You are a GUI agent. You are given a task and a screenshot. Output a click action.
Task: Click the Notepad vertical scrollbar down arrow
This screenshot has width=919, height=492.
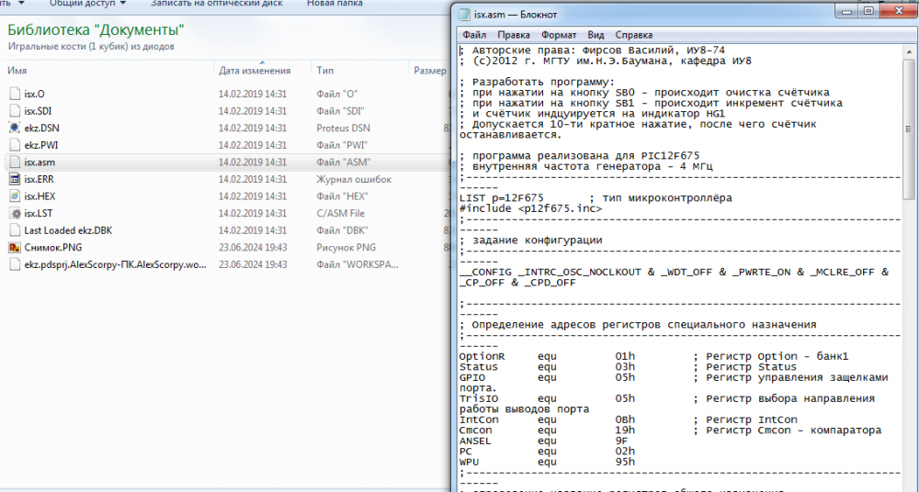(909, 485)
